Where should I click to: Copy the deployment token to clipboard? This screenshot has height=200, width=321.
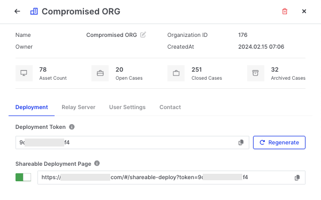click(x=241, y=142)
